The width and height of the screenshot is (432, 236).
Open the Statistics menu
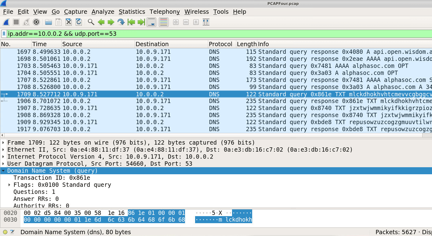click(x=132, y=12)
